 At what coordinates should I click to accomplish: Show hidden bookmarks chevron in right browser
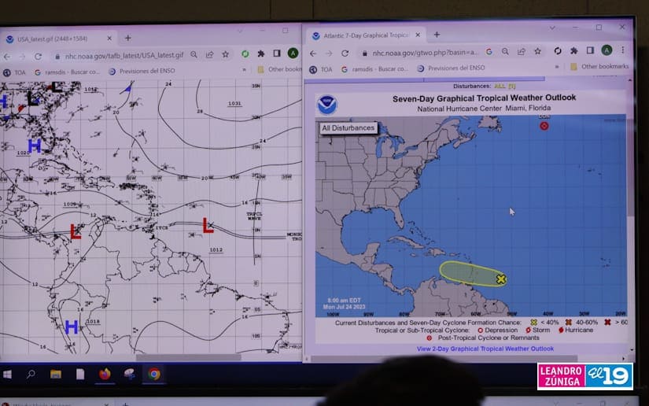(x=557, y=67)
